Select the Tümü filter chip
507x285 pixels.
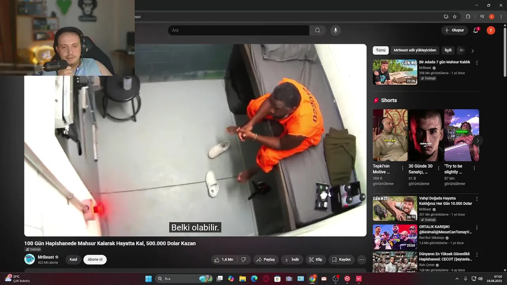click(381, 50)
